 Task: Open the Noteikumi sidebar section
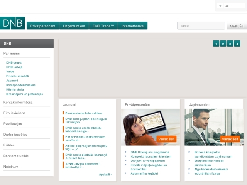(x=11, y=166)
